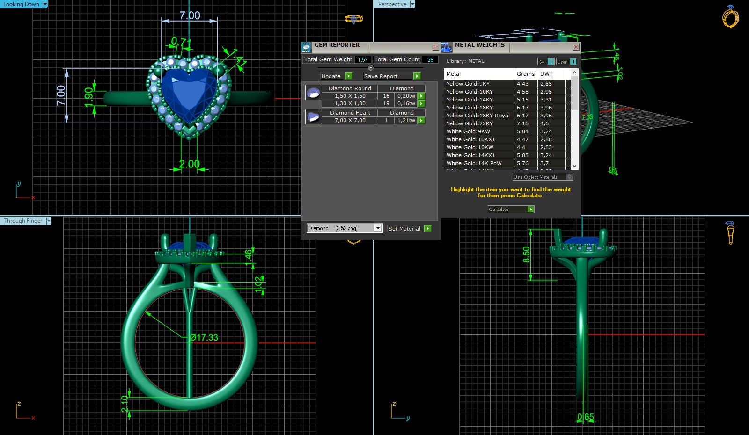Click the Total Gem Weight value 1,57

(x=363, y=60)
